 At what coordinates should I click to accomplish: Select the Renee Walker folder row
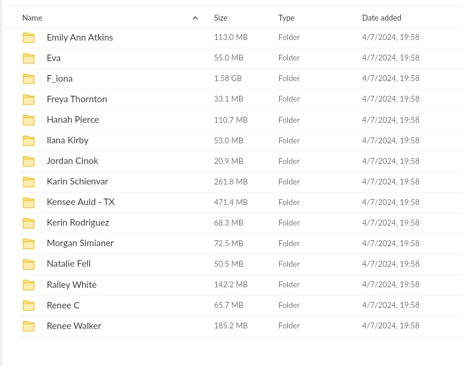pos(241,326)
